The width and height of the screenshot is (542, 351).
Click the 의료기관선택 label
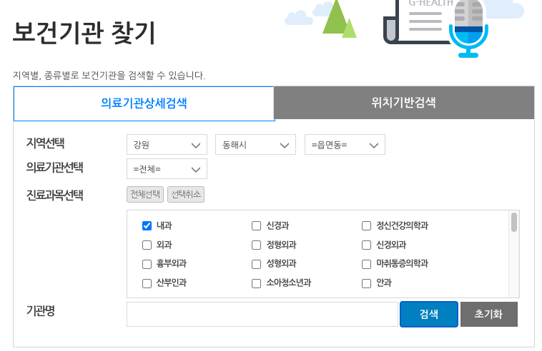pos(54,167)
